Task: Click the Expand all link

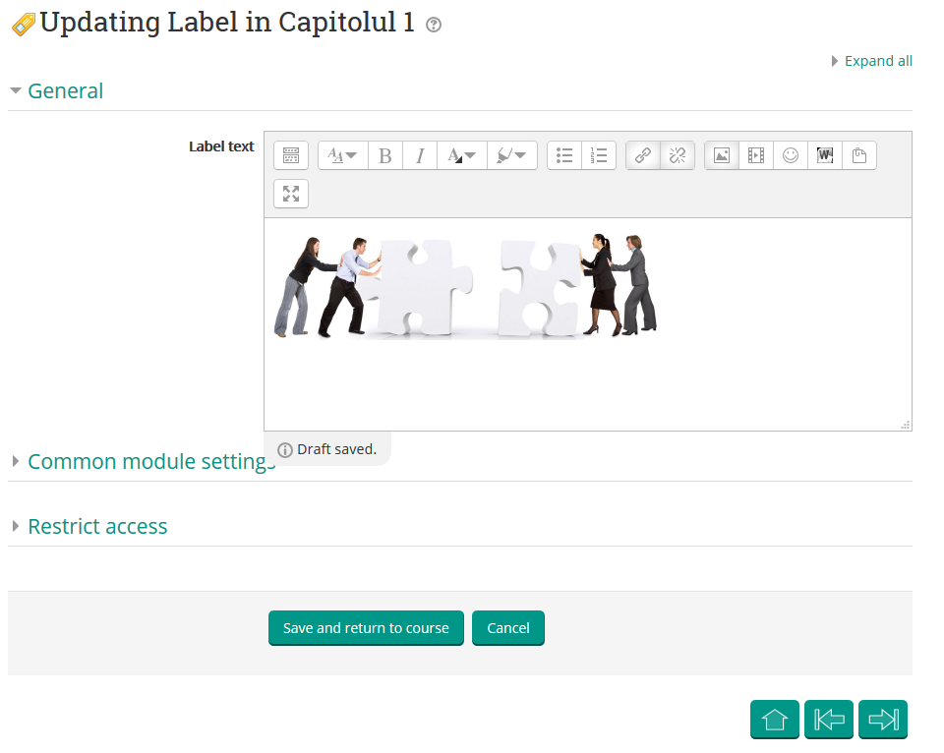Action: pyautogui.click(x=878, y=60)
